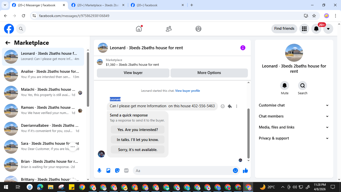Open the account dropdown arrow

[x=328, y=29]
